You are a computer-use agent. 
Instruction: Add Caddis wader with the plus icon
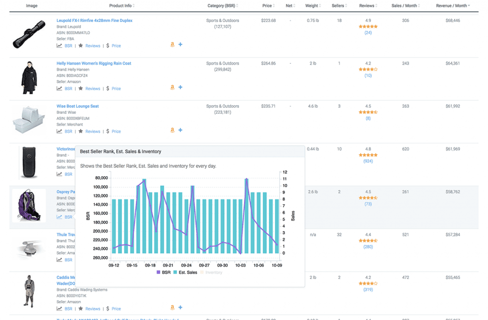pos(180,308)
